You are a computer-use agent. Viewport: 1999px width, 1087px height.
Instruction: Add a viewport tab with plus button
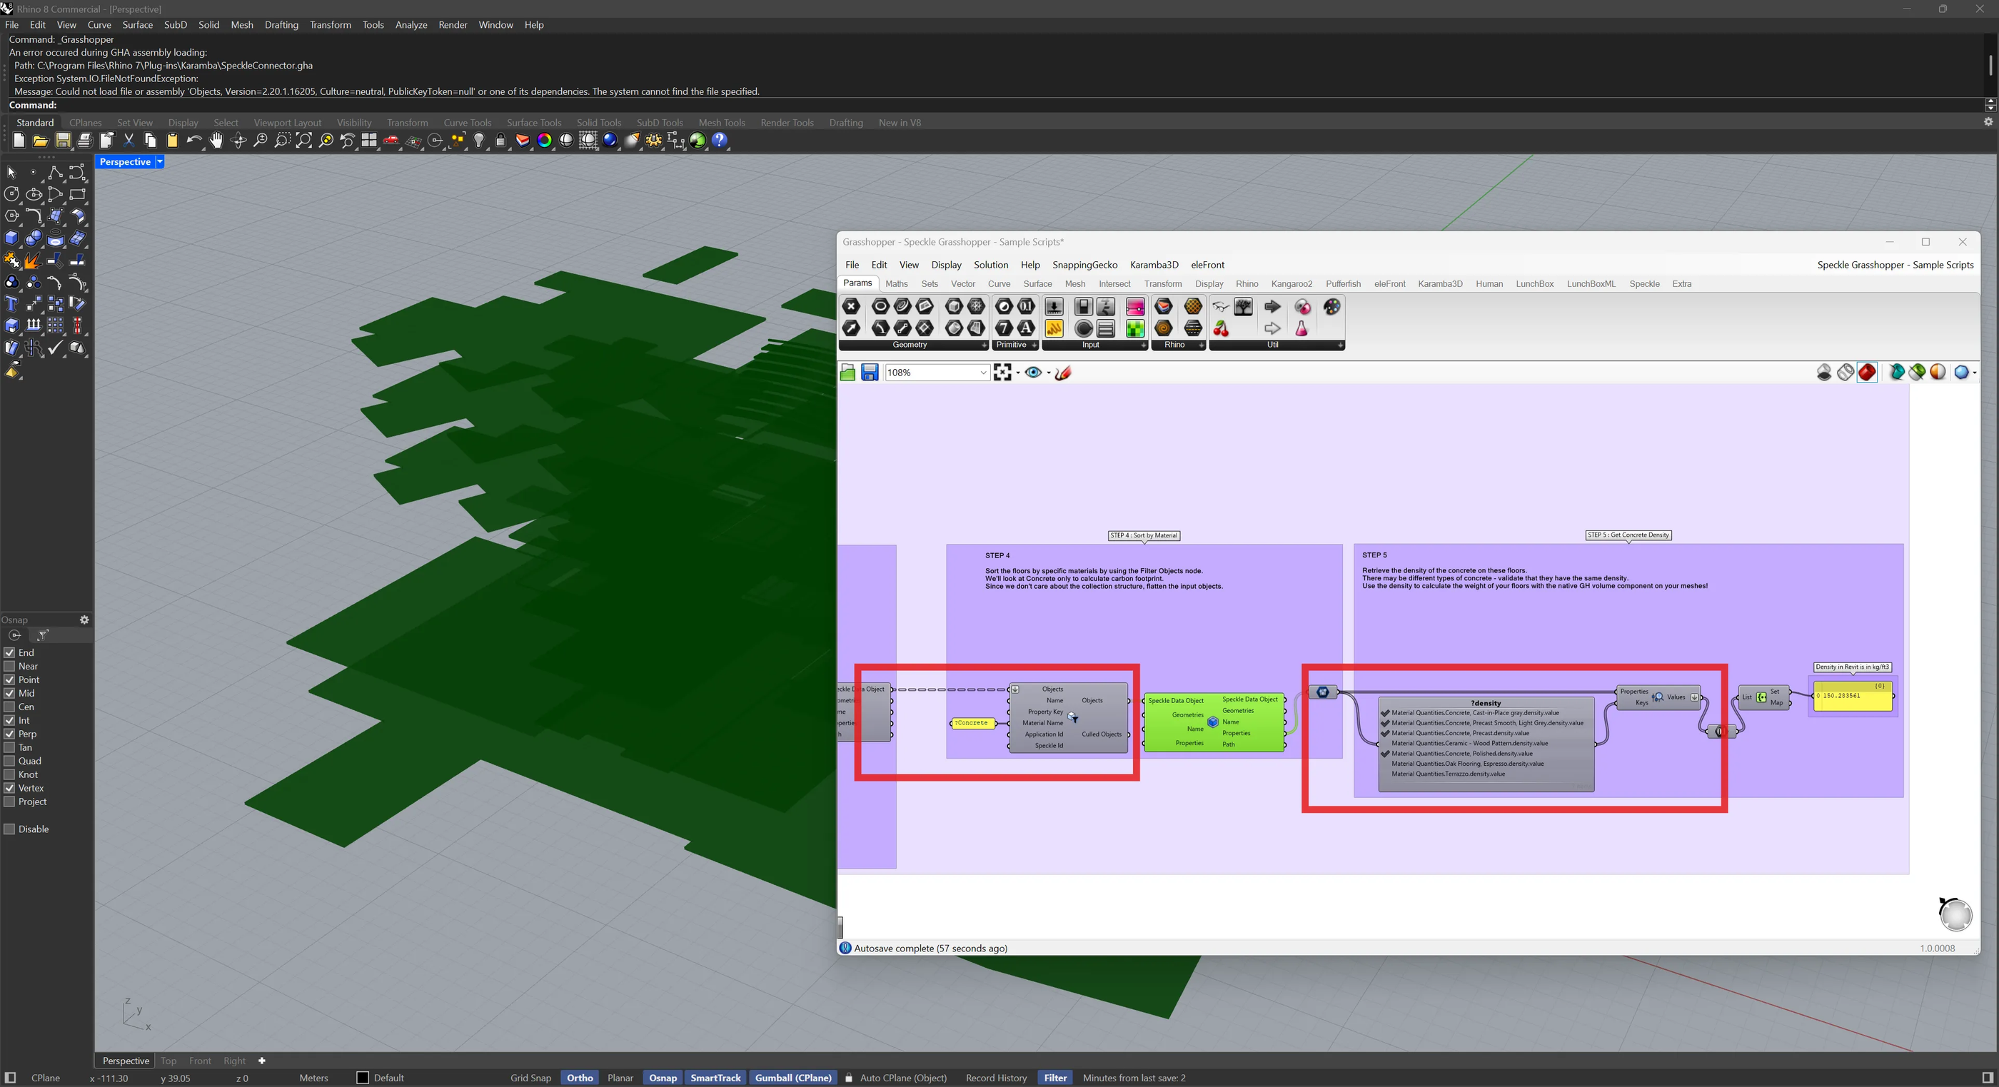pyautogui.click(x=261, y=1061)
